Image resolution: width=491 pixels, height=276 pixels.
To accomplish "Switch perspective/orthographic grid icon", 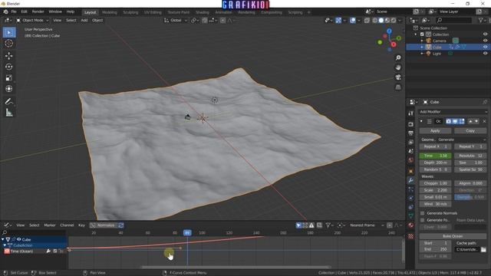I will [398, 87].
